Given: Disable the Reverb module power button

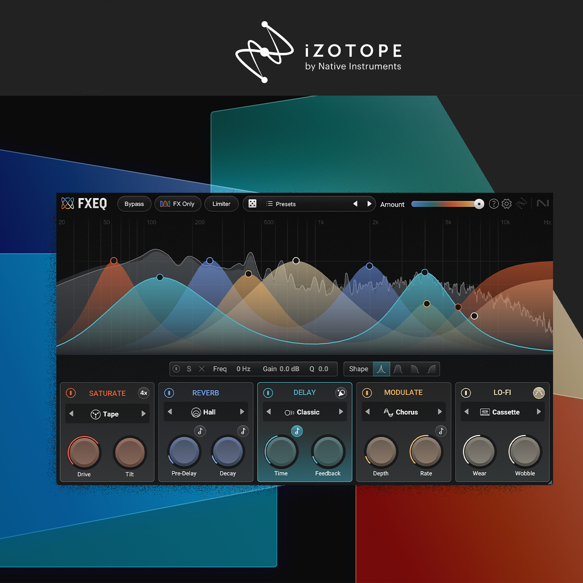Looking at the screenshot, I should coord(169,393).
